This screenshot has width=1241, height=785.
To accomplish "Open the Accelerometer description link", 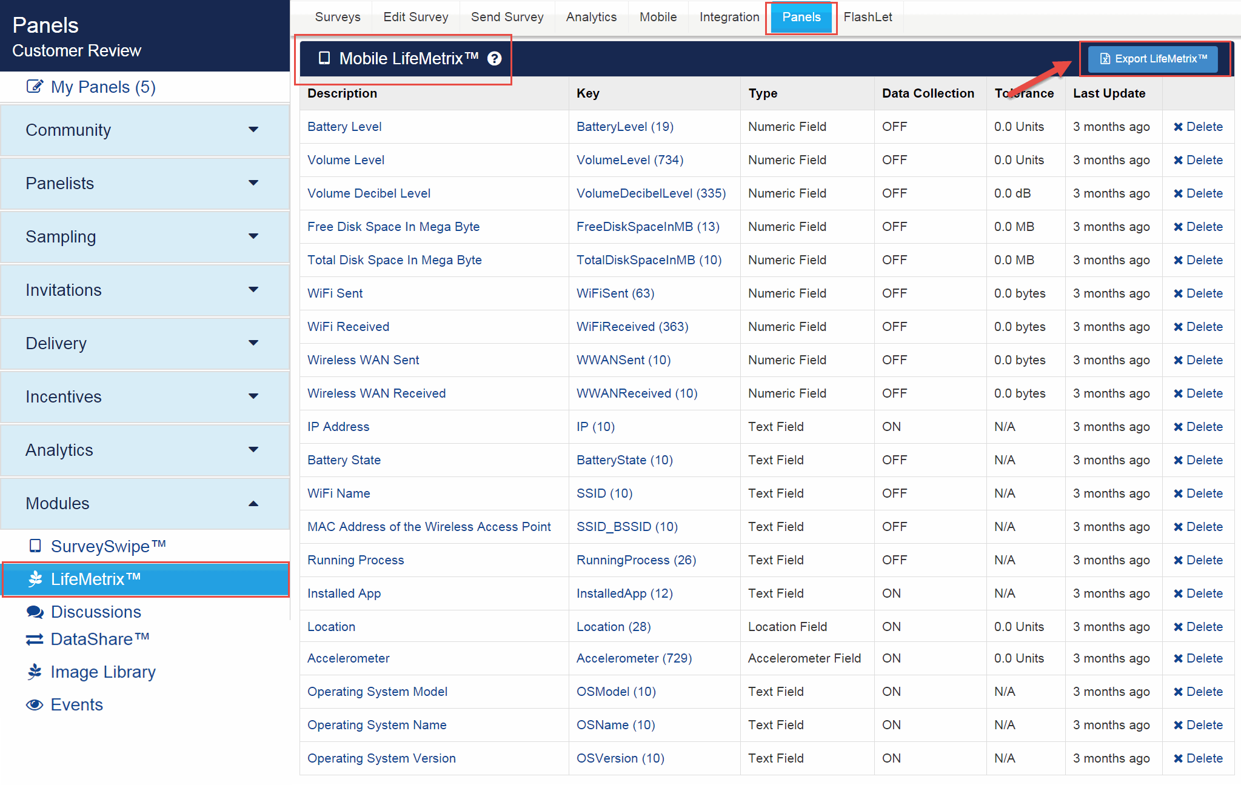I will tap(348, 658).
